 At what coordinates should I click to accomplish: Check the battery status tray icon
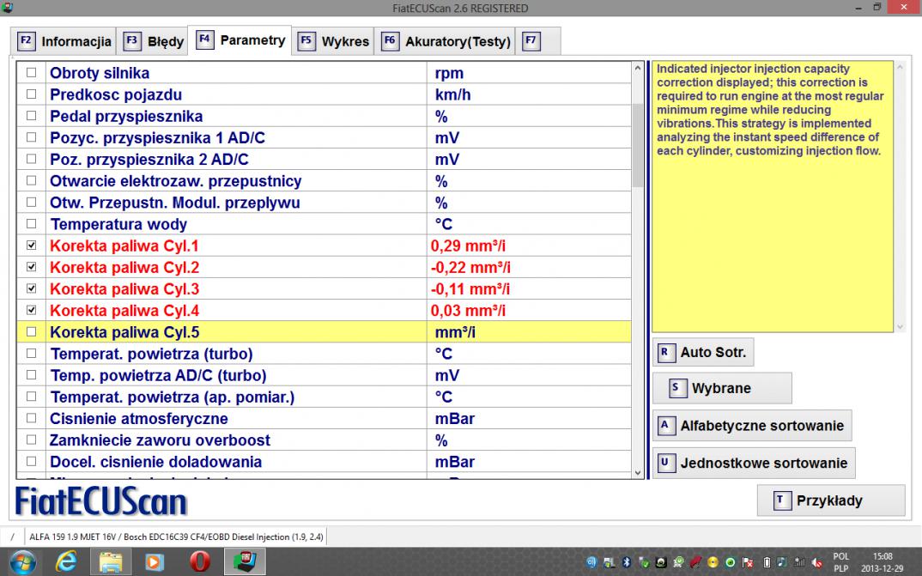pyautogui.click(x=767, y=562)
